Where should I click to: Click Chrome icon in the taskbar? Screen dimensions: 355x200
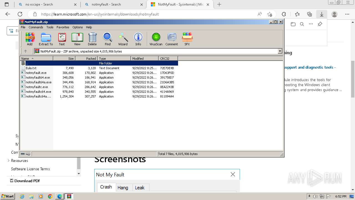[50, 196]
